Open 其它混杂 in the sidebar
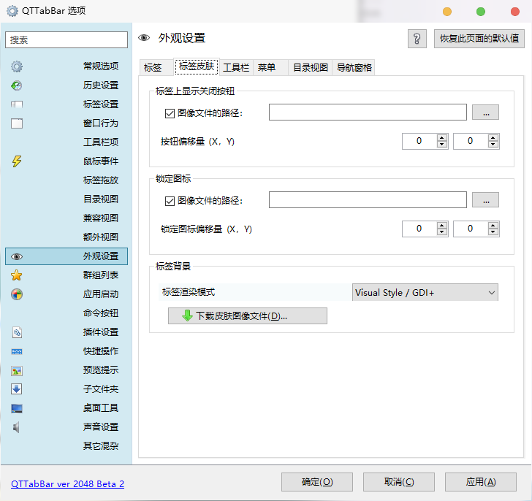532x501 pixels. coord(66,446)
